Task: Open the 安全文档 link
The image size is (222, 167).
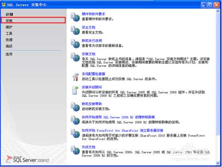Action: click(x=89, y=27)
